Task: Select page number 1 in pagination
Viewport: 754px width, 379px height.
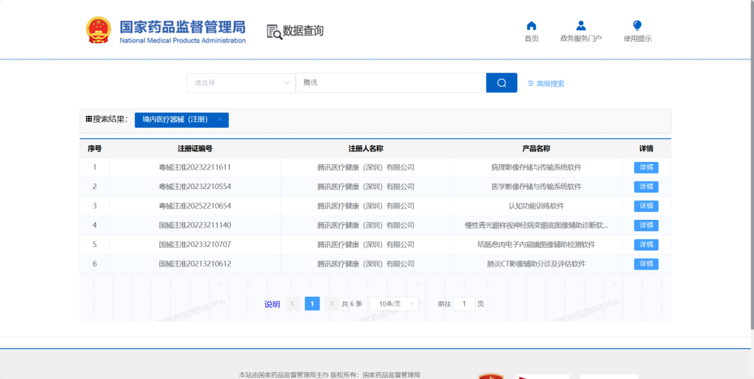Action: pyautogui.click(x=312, y=304)
